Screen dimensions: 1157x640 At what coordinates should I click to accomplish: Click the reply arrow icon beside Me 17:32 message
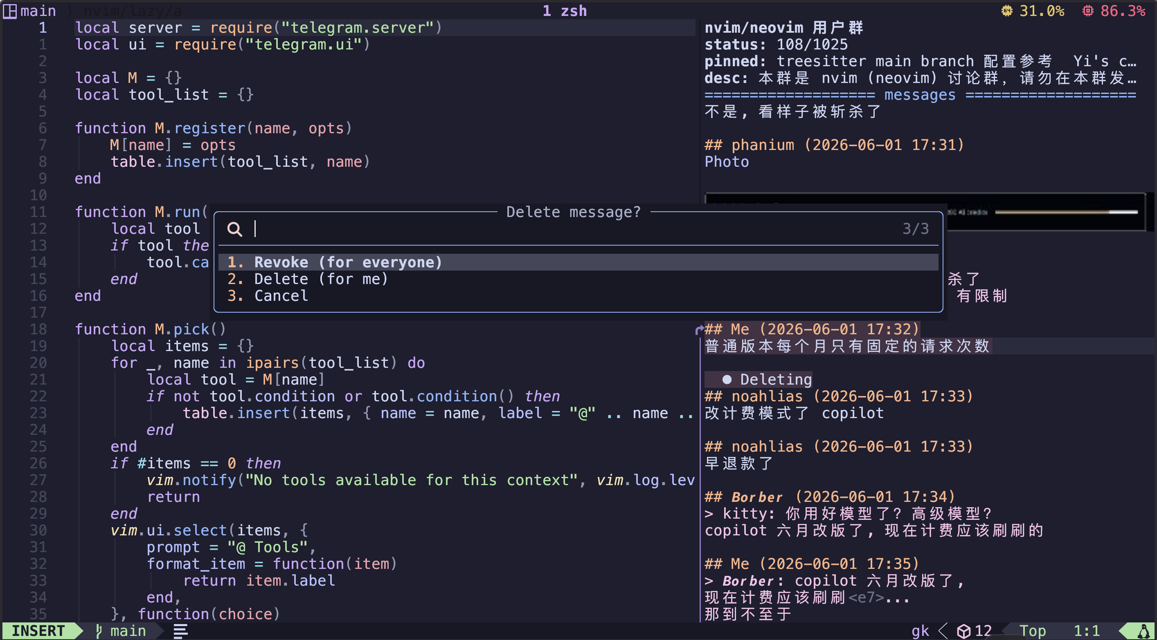[x=699, y=330]
